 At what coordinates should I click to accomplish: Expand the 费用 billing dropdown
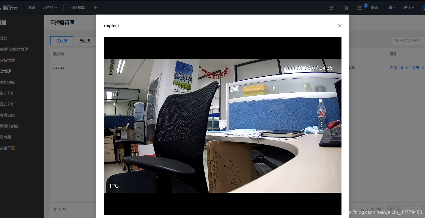(x=409, y=8)
